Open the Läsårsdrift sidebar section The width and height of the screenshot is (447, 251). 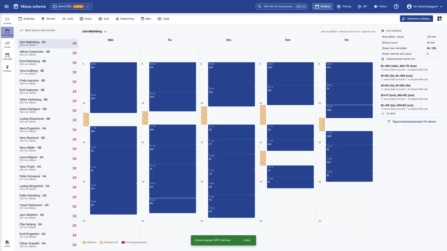[x=7, y=56]
